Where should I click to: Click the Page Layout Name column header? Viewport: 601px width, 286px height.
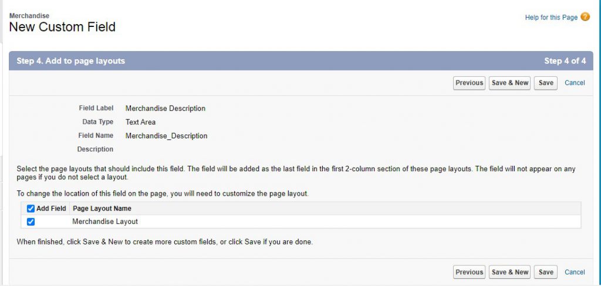click(x=102, y=209)
